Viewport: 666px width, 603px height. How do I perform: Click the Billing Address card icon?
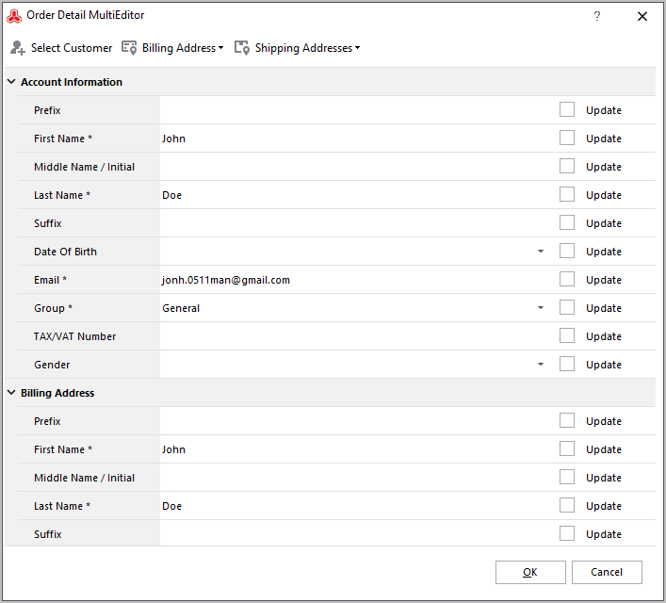pos(129,48)
